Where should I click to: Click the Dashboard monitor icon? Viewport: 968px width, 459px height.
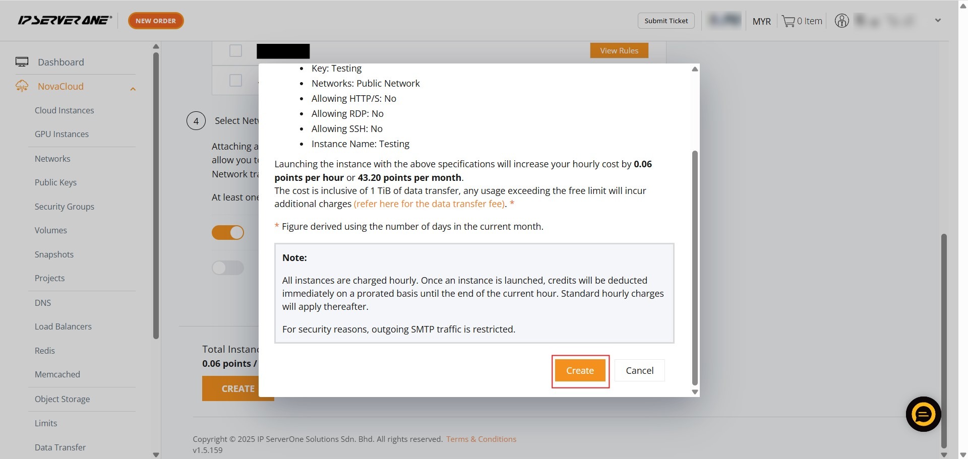(x=22, y=62)
